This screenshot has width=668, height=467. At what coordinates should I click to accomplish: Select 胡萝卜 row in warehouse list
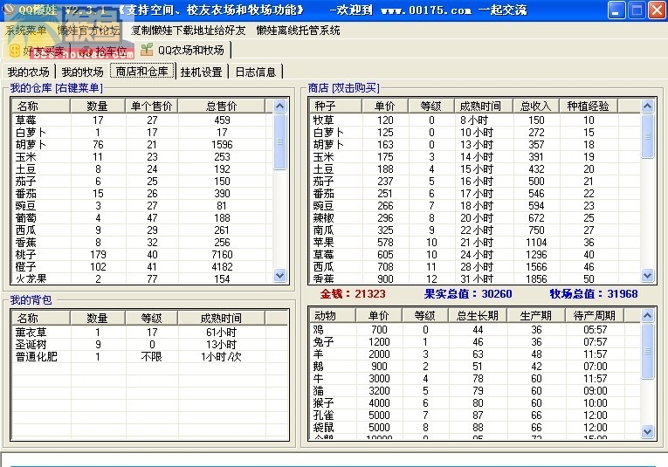142,145
